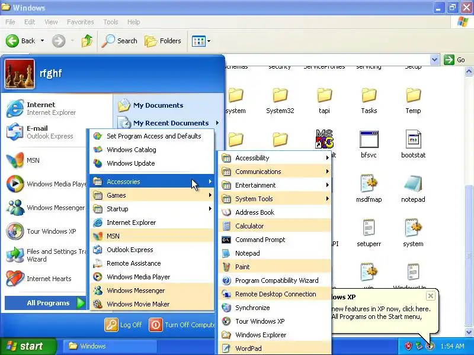Click the Start button on taskbar
The height and width of the screenshot is (355, 474).
[x=28, y=346]
